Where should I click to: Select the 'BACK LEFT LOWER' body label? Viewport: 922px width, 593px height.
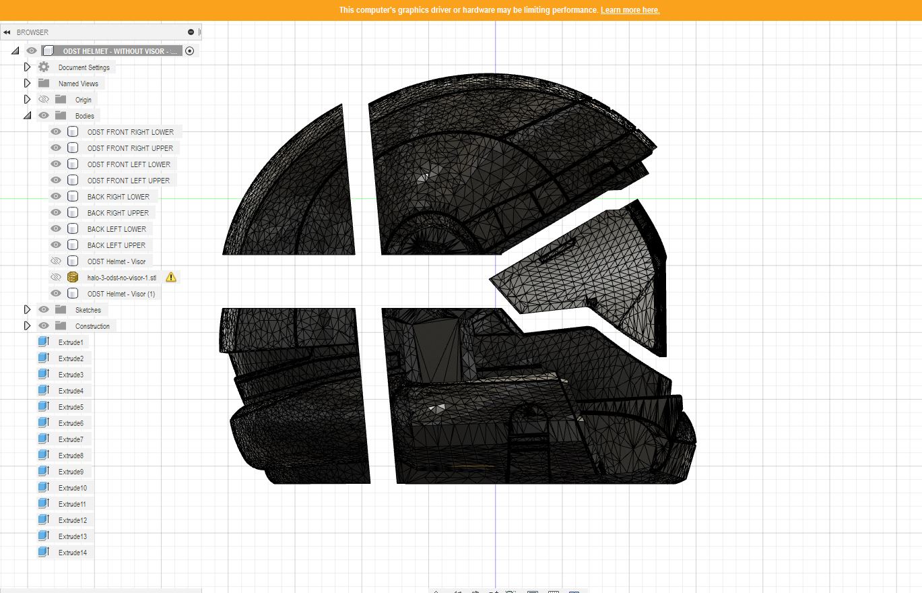pyautogui.click(x=117, y=229)
